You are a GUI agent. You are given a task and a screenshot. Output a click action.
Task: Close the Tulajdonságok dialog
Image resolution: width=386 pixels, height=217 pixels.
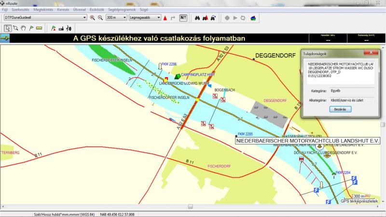click(x=371, y=52)
